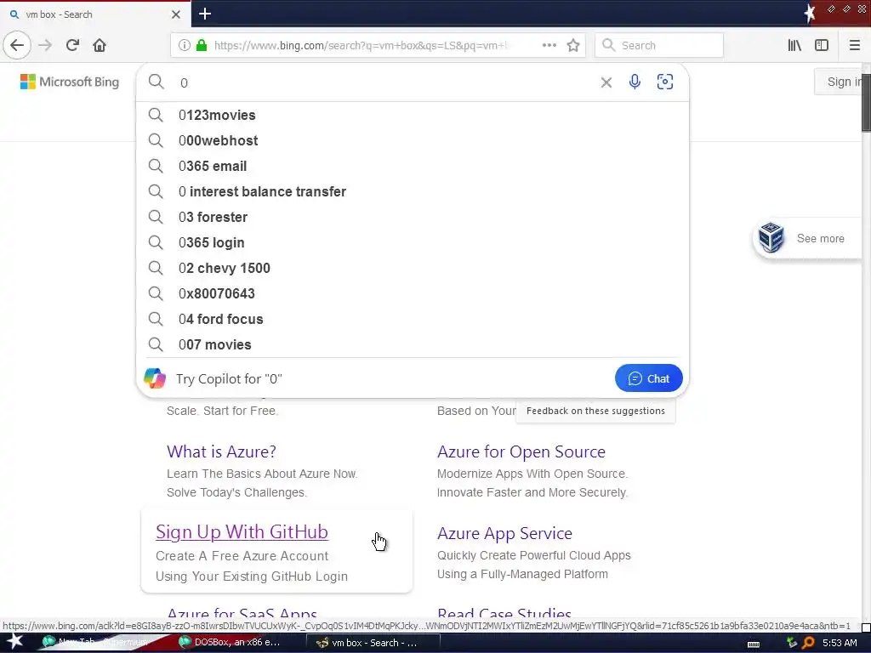This screenshot has height=653, width=871.
Task: Switch to the 'New Tab' taskbar window
Action: point(95,643)
